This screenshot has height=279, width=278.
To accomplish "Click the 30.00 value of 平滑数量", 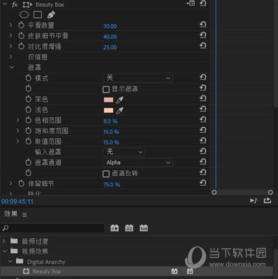I will point(110,26).
